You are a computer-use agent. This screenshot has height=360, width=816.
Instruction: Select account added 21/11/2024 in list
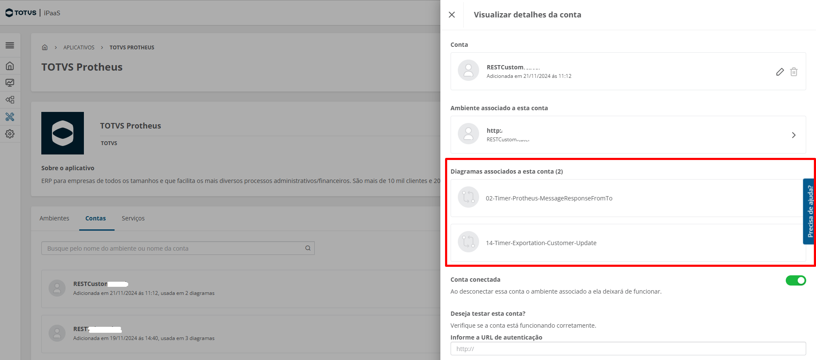tap(241, 288)
